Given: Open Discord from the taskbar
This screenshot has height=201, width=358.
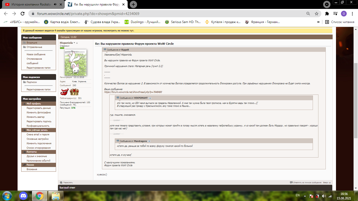Looking at the screenshot, I should [x=24, y=196].
